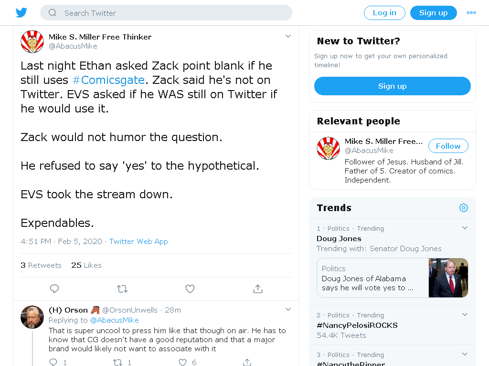Reply to Orson's comment
Screen dimensions: 489x366
pos(53,362)
